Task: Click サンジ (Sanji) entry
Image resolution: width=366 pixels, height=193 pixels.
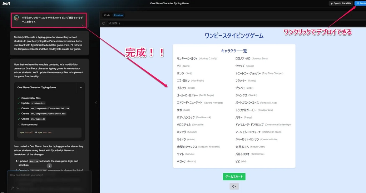Action: [x=184, y=73]
